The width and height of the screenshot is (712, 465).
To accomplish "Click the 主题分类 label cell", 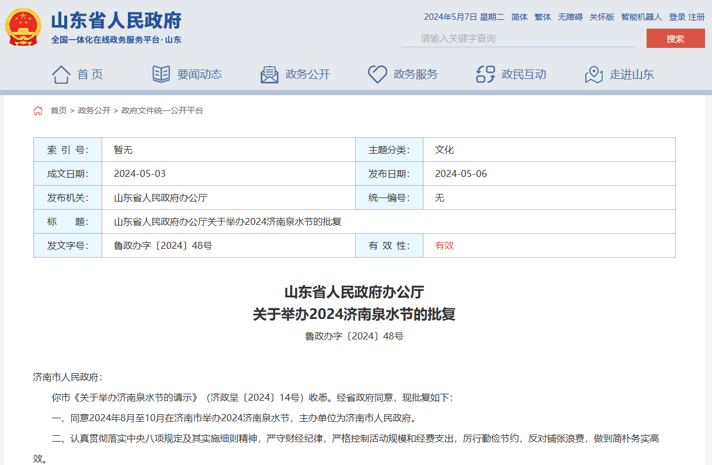I will pyautogui.click(x=390, y=150).
